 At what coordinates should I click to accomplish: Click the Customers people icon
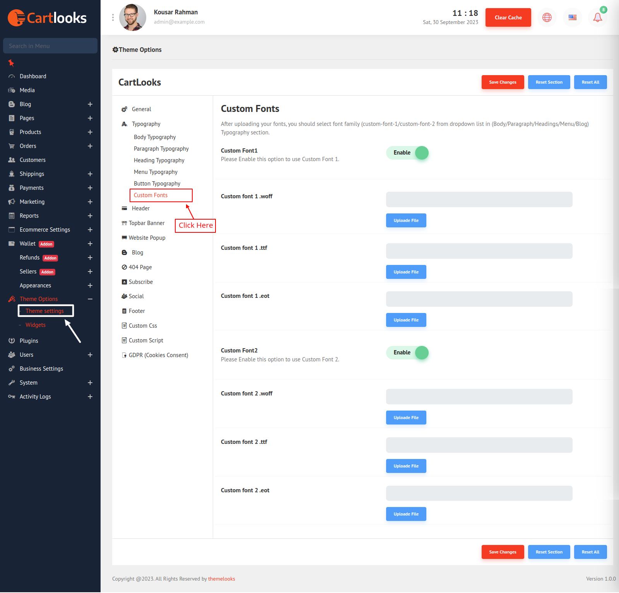[x=12, y=160]
